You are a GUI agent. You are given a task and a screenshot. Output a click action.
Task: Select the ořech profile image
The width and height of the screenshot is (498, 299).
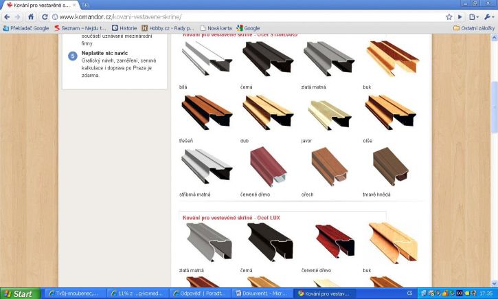pyautogui.click(x=330, y=166)
